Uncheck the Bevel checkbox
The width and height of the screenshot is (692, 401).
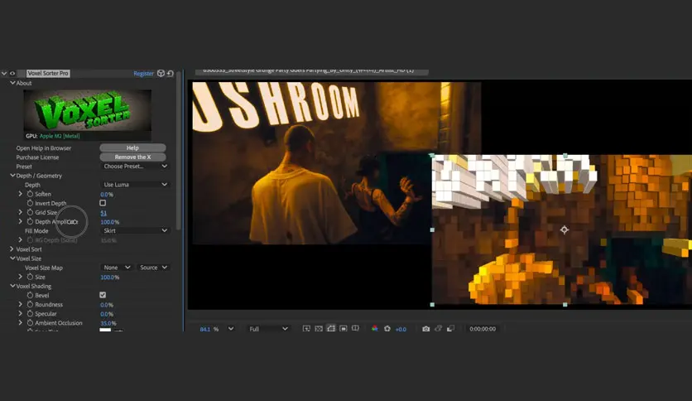coord(103,295)
